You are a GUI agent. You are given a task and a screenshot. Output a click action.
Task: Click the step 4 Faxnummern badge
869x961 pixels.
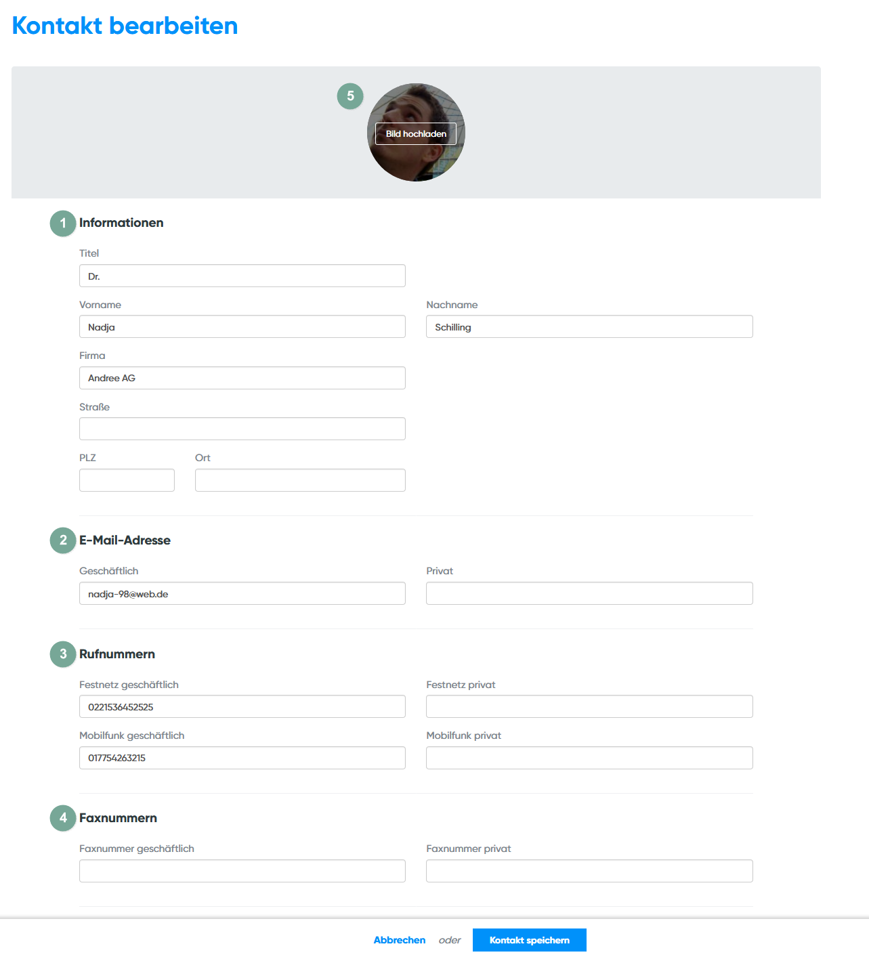(x=63, y=818)
